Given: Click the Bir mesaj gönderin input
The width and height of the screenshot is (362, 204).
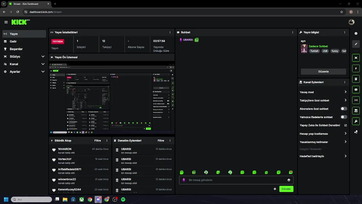Looking at the screenshot, I should (x=236, y=180).
